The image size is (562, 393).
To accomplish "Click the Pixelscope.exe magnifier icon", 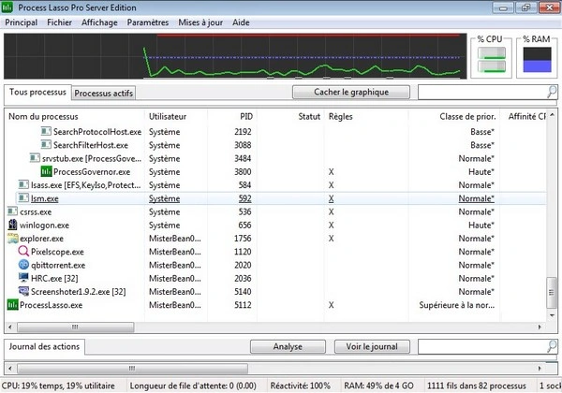I will [24, 252].
